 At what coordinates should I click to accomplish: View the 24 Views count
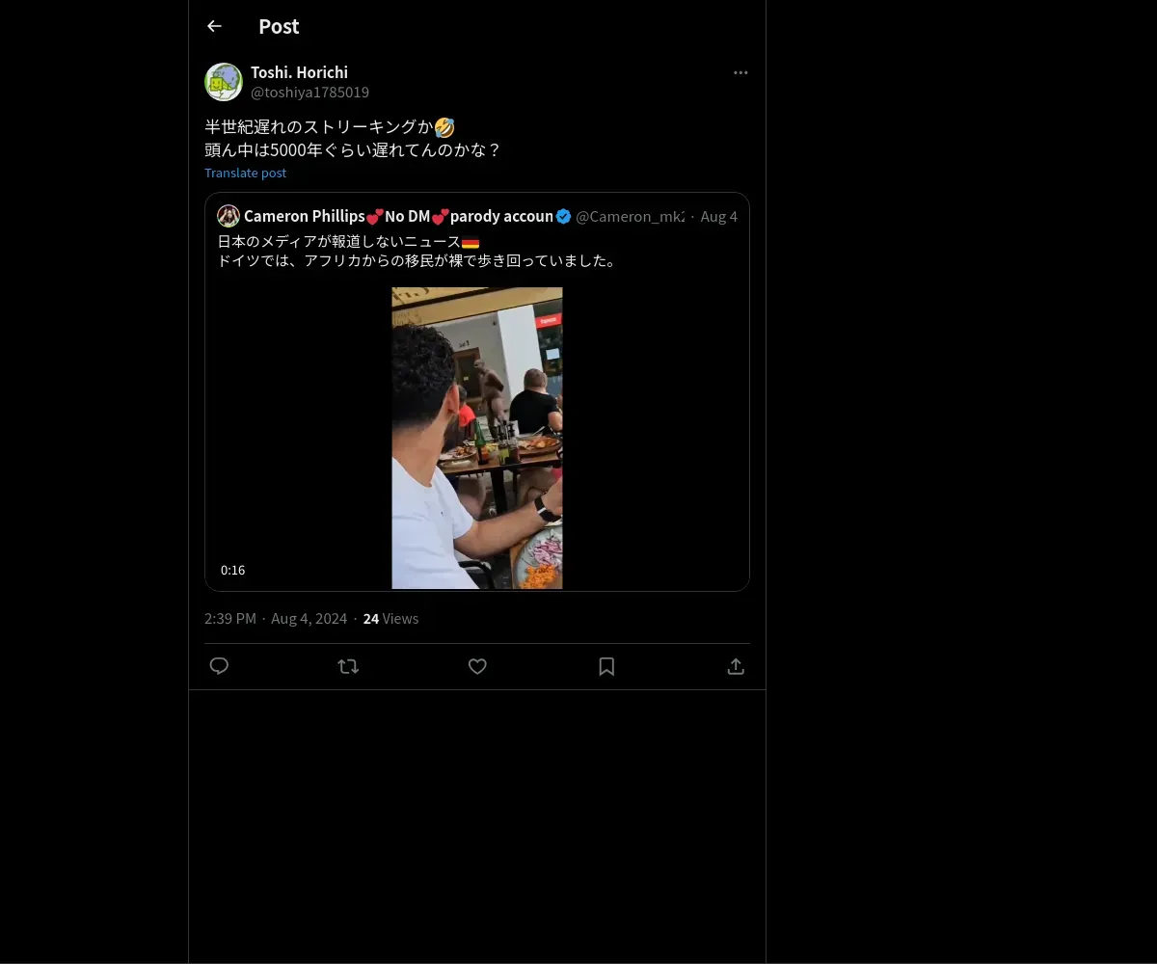click(x=390, y=619)
